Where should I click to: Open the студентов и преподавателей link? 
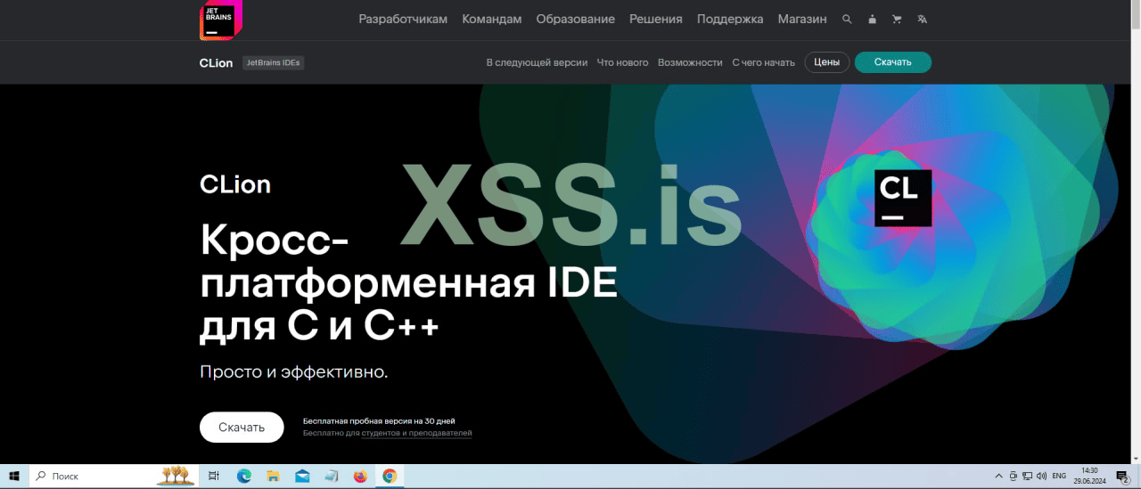416,433
